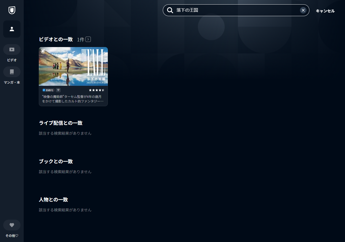Open the 1件 video results count
The width and height of the screenshot is (345, 242).
pyautogui.click(x=81, y=40)
